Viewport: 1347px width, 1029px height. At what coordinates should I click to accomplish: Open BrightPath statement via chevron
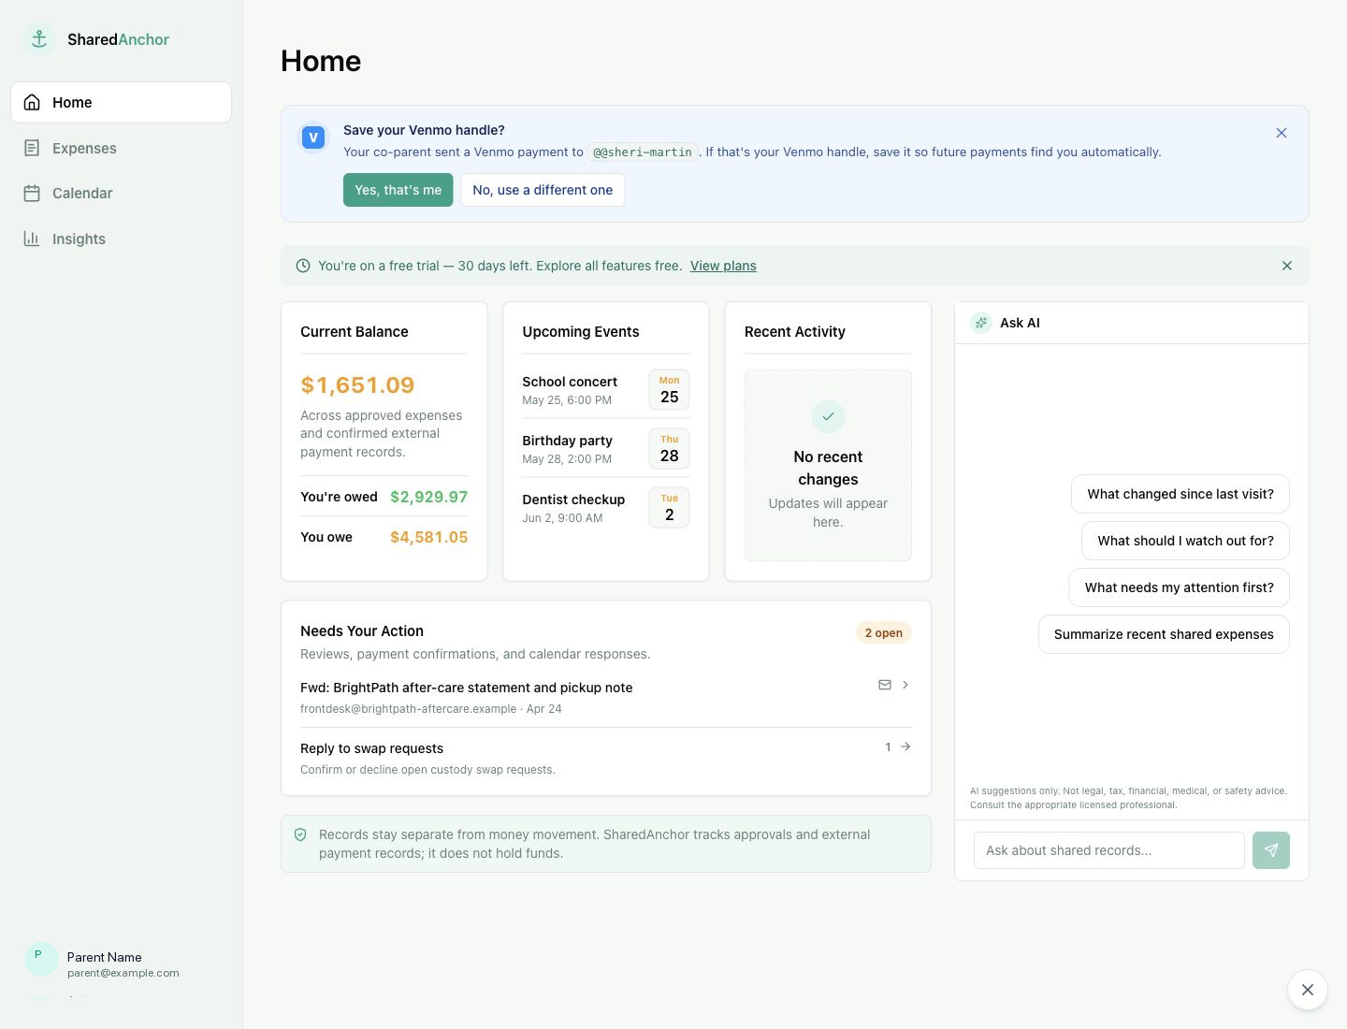tap(905, 685)
